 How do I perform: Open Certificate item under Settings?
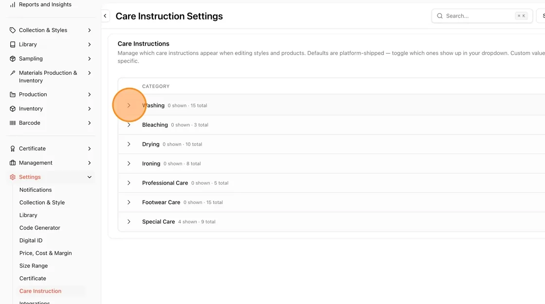pyautogui.click(x=33, y=278)
